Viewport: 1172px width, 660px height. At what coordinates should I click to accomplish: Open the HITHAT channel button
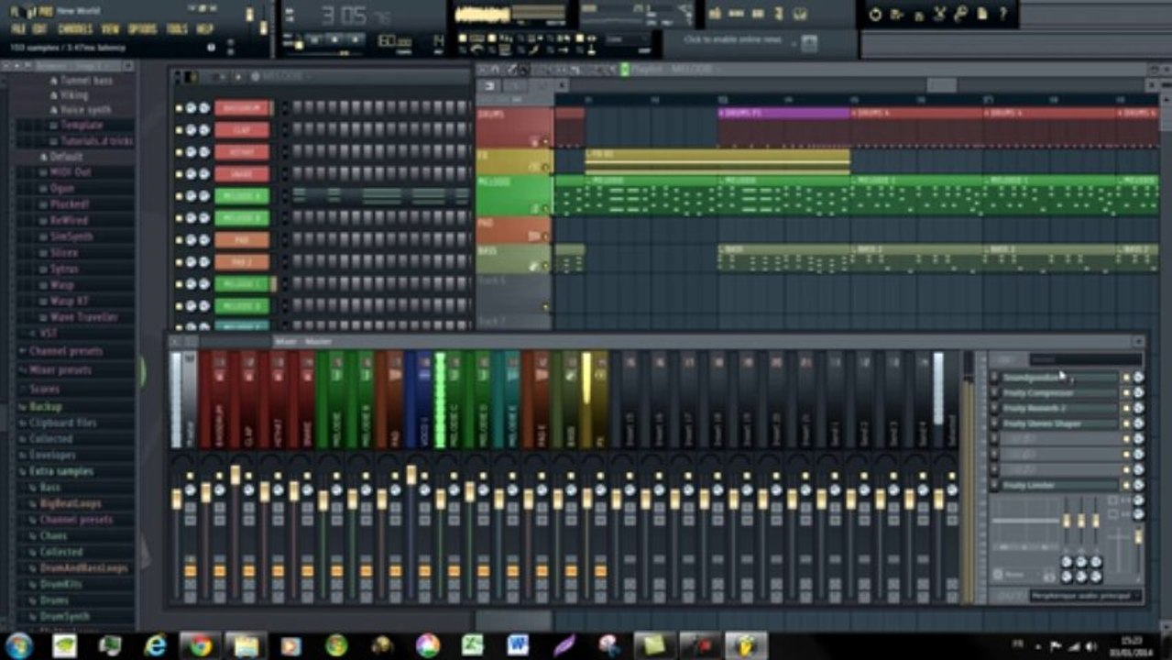[x=242, y=152]
